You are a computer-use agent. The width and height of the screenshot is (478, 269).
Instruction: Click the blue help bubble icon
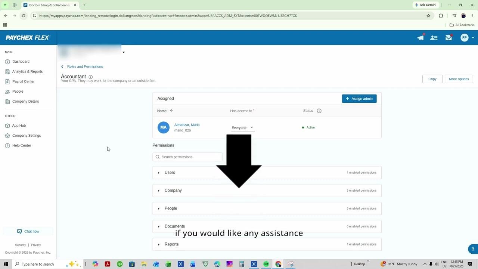click(x=473, y=249)
